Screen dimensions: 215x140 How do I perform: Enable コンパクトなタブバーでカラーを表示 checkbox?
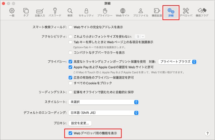[x=70, y=53]
